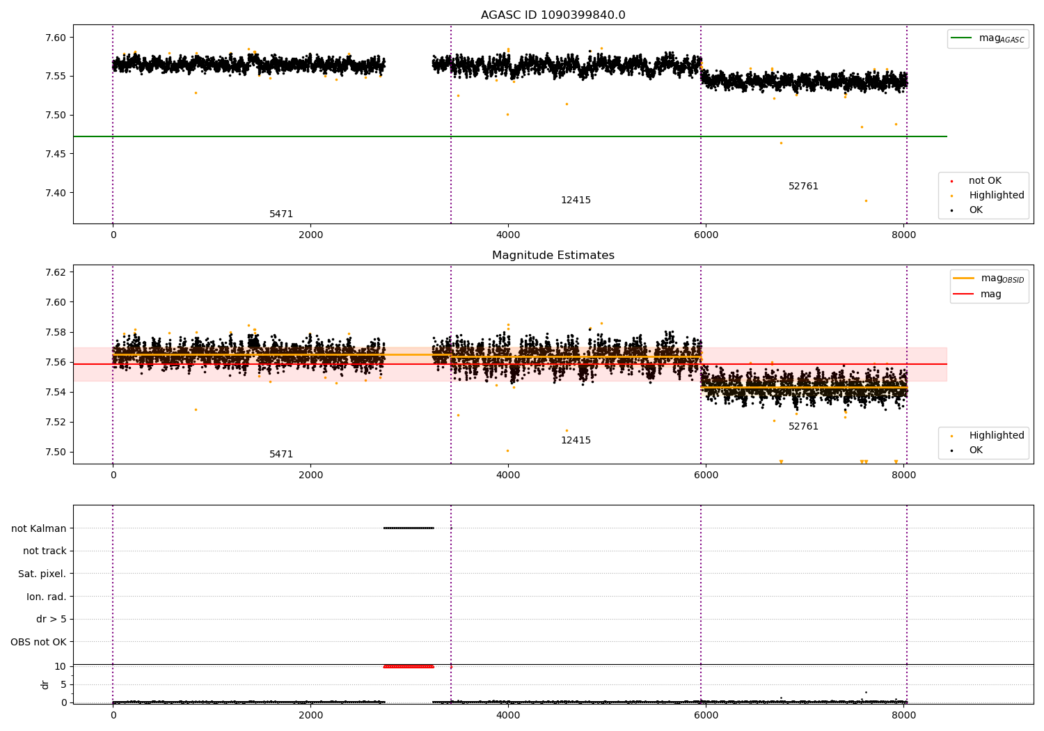1044x731 pixels.
Task: Click the 5 tick on the dr axis
Action: [x=63, y=684]
